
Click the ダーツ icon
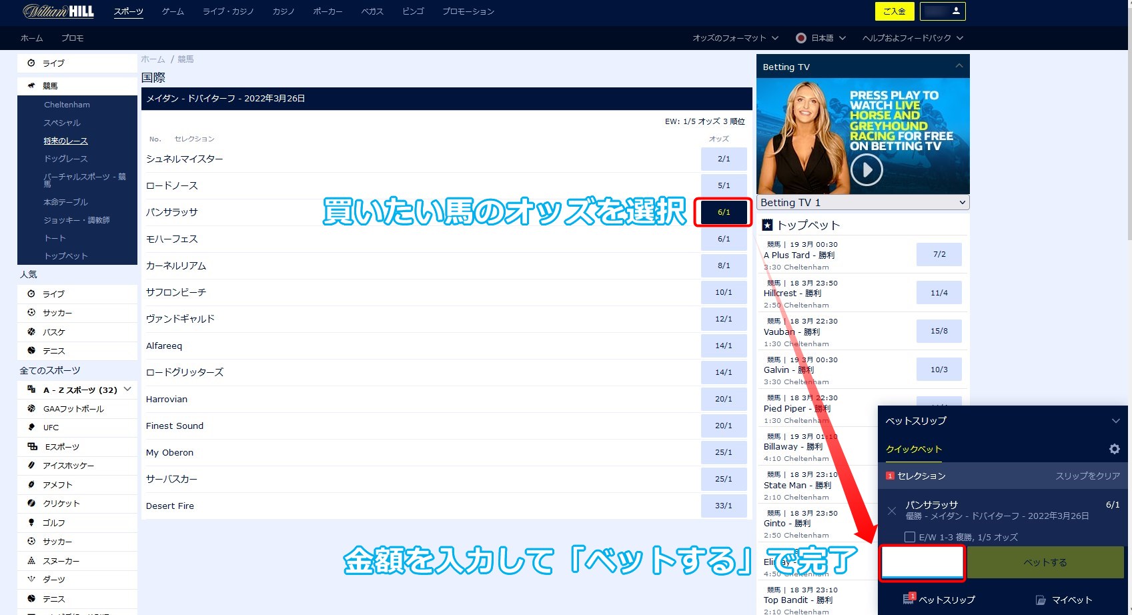[x=31, y=579]
